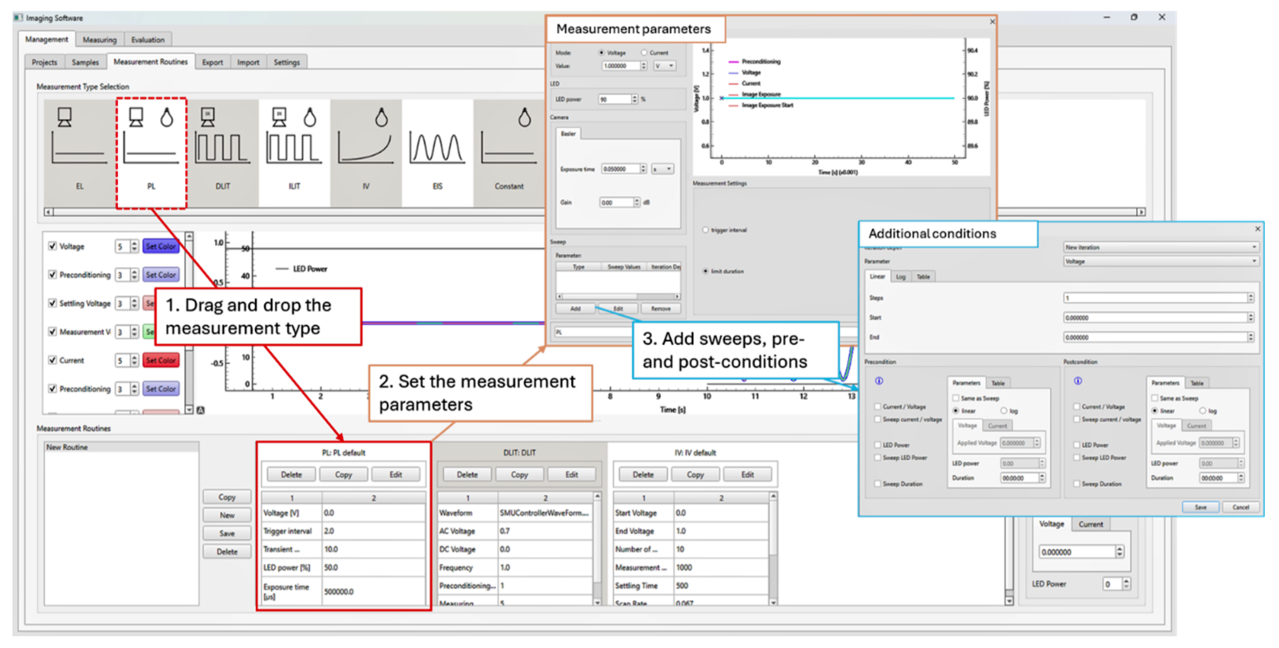Click the red Current Set Color swatch
This screenshot has height=648, width=1279.
tap(161, 360)
